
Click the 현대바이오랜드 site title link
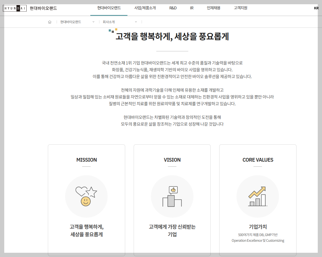(x=43, y=8)
